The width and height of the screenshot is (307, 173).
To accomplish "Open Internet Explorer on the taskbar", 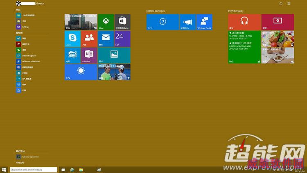I will 72,170.
